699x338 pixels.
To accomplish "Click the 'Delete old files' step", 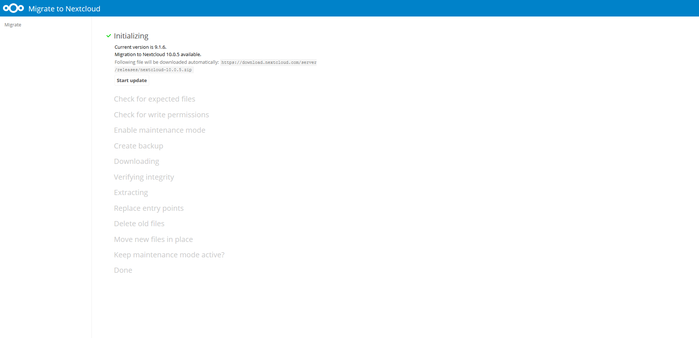I will (x=139, y=224).
